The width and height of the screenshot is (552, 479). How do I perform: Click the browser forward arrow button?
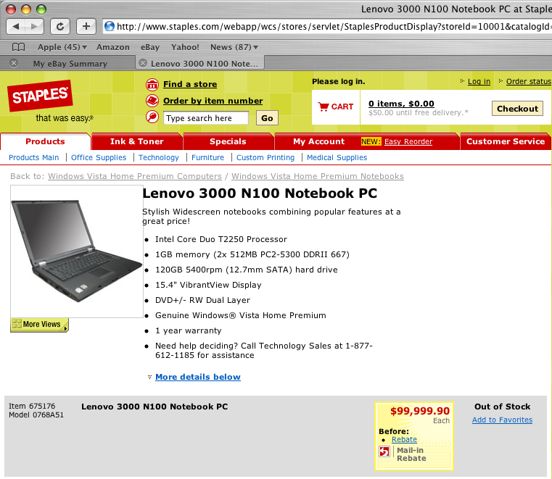pos(35,26)
